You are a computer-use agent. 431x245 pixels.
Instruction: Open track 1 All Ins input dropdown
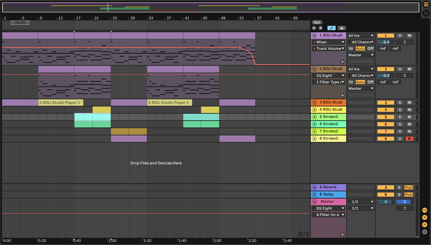(361, 36)
